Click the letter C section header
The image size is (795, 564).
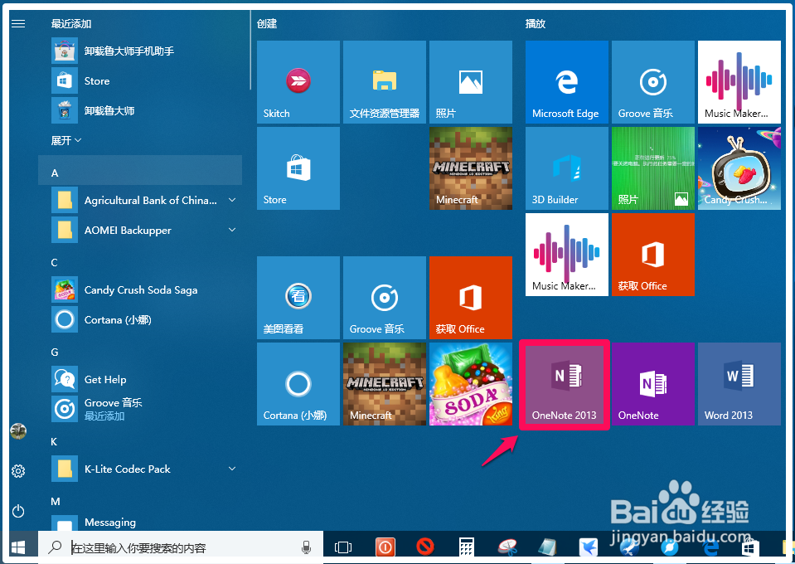point(54,263)
